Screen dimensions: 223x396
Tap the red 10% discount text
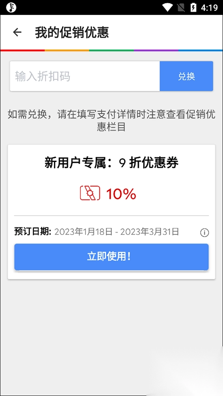(121, 194)
